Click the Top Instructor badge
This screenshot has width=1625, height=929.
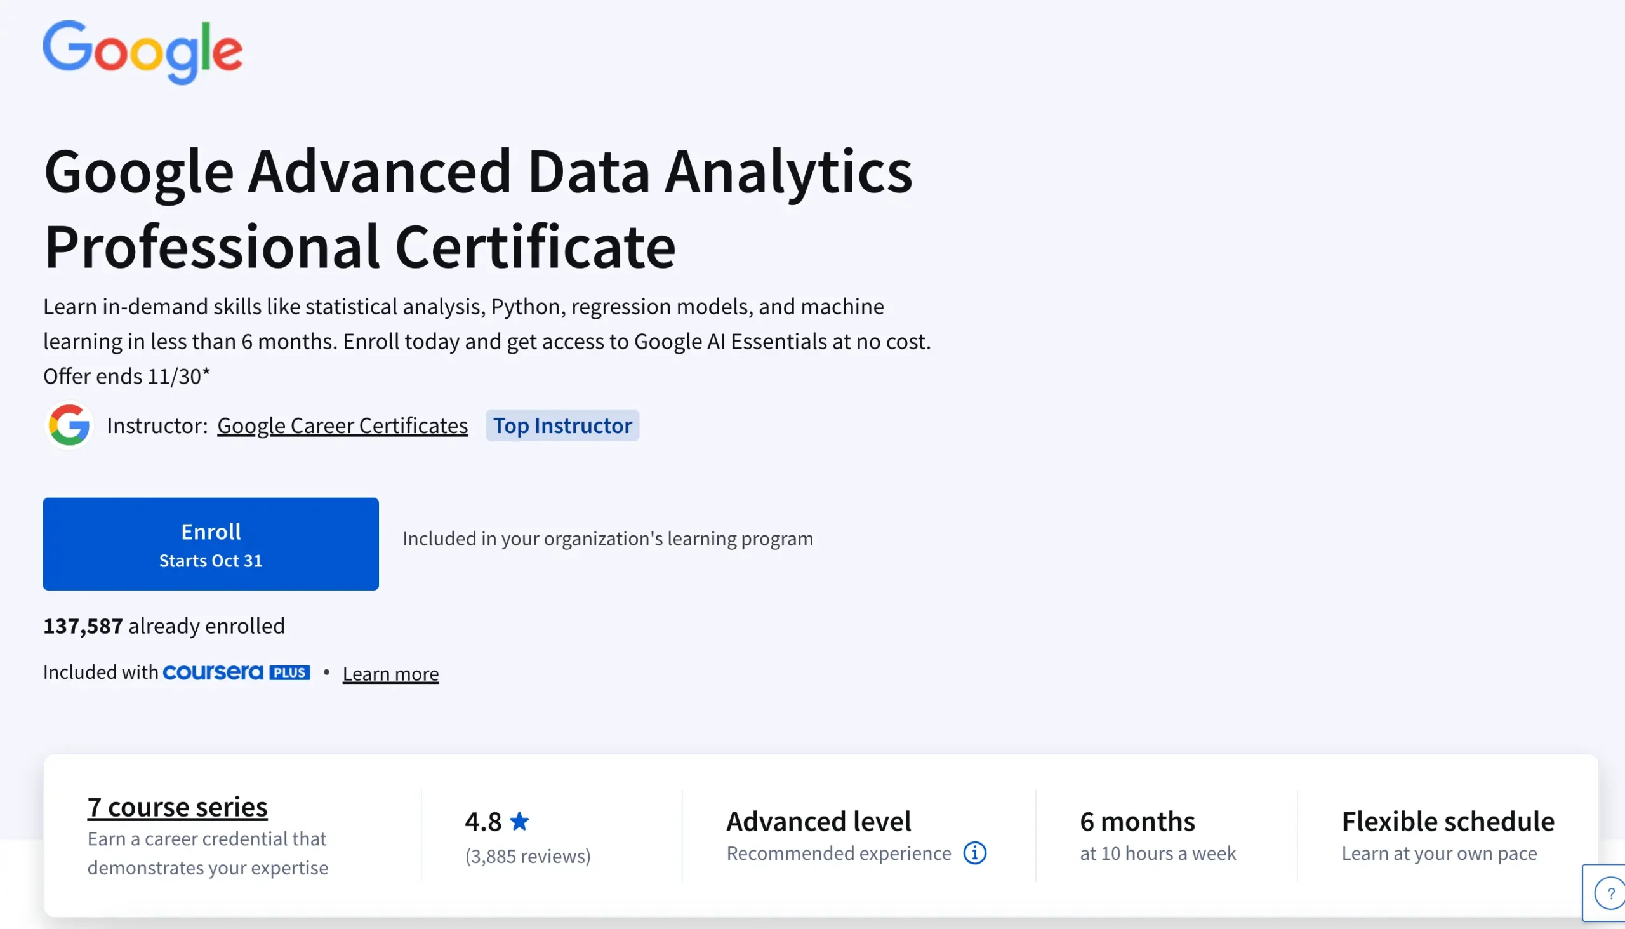point(562,425)
